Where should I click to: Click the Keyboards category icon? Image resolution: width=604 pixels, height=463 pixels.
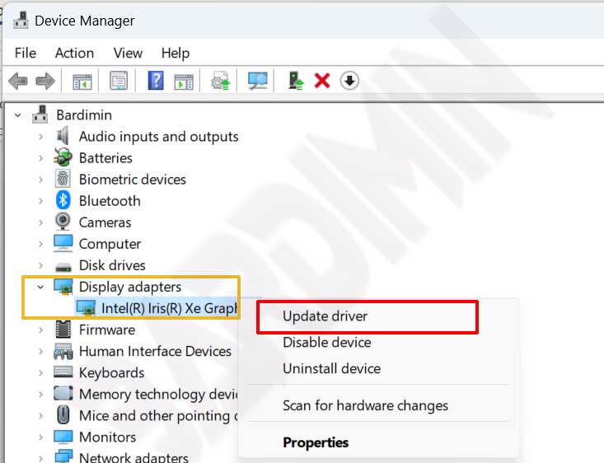click(63, 372)
